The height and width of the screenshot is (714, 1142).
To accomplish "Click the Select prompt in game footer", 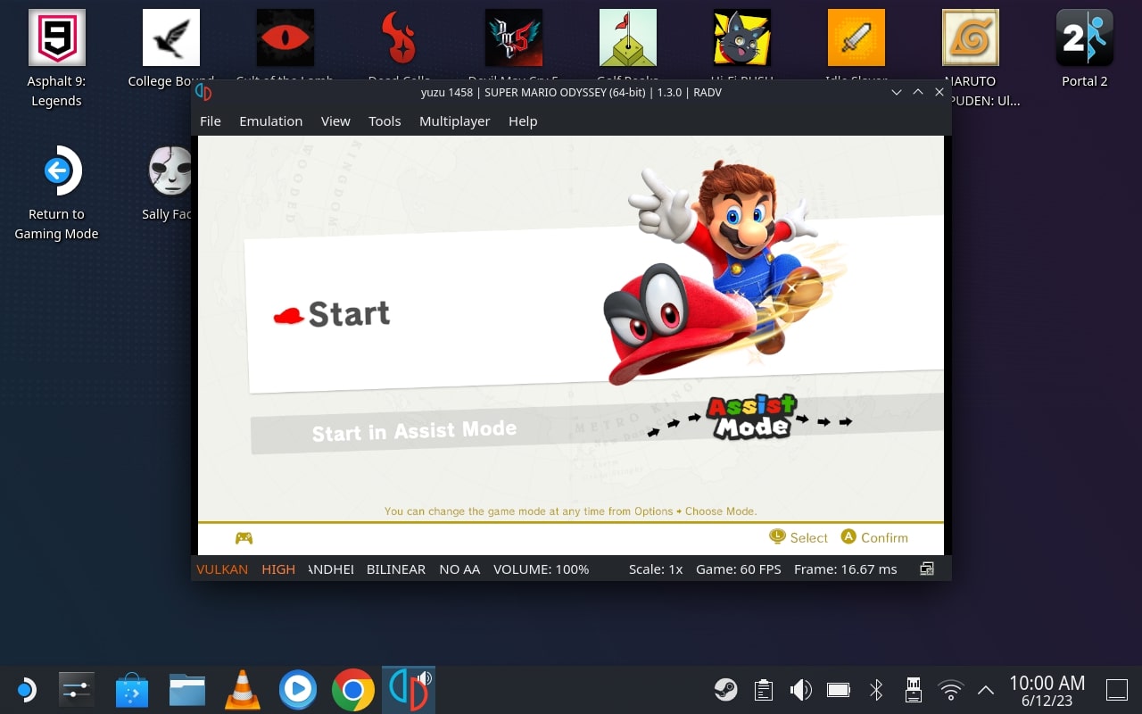I will point(799,537).
